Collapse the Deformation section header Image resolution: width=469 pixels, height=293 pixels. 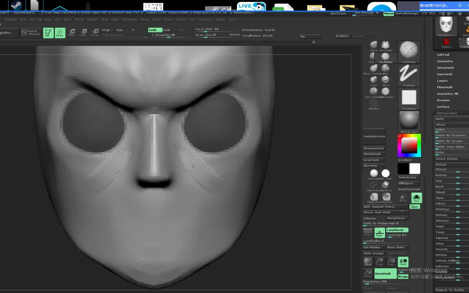click(x=447, y=113)
